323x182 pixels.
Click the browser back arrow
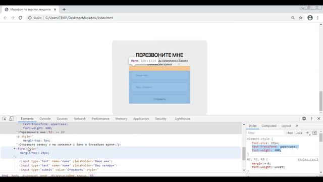(x=5, y=18)
